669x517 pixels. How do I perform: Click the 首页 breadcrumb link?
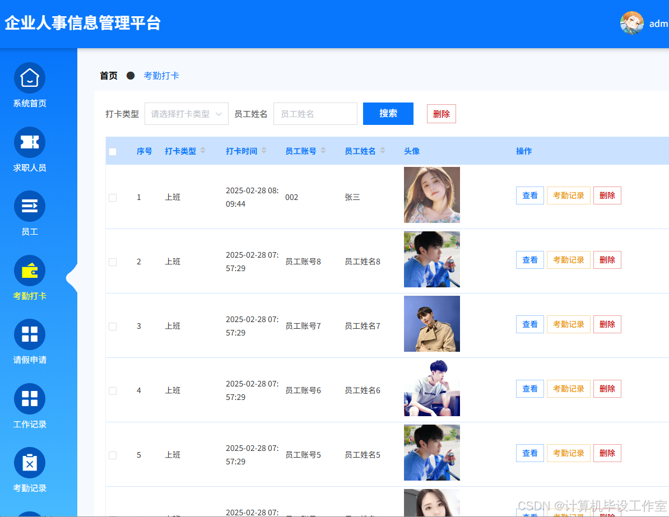point(108,76)
